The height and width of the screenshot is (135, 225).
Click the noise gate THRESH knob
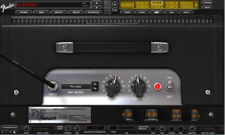click(x=68, y=129)
